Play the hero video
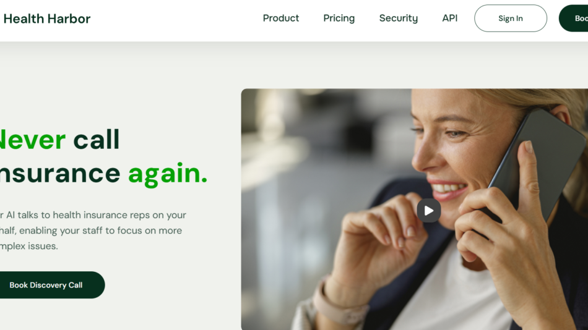 pos(429,211)
